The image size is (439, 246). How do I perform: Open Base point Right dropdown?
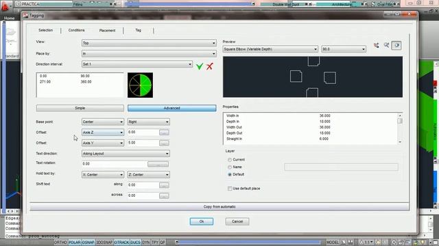[x=148, y=122]
